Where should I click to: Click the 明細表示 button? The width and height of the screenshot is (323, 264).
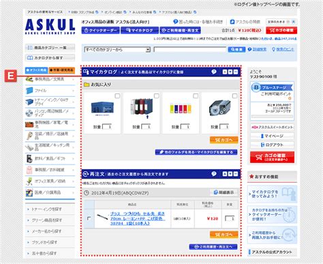[224, 192]
